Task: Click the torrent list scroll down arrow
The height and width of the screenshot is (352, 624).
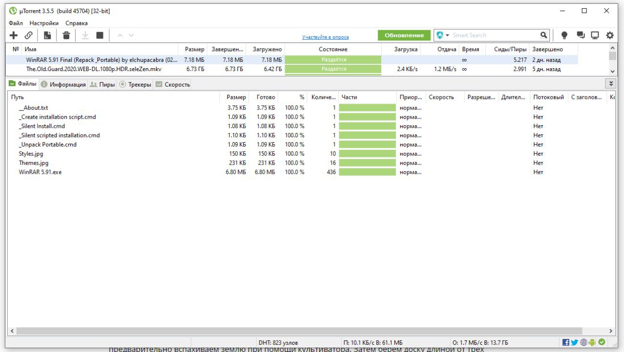Action: tap(612, 72)
